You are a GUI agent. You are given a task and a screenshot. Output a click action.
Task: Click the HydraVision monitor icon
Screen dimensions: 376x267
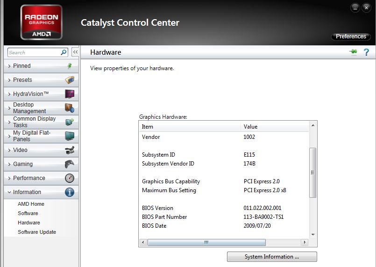tap(70, 94)
